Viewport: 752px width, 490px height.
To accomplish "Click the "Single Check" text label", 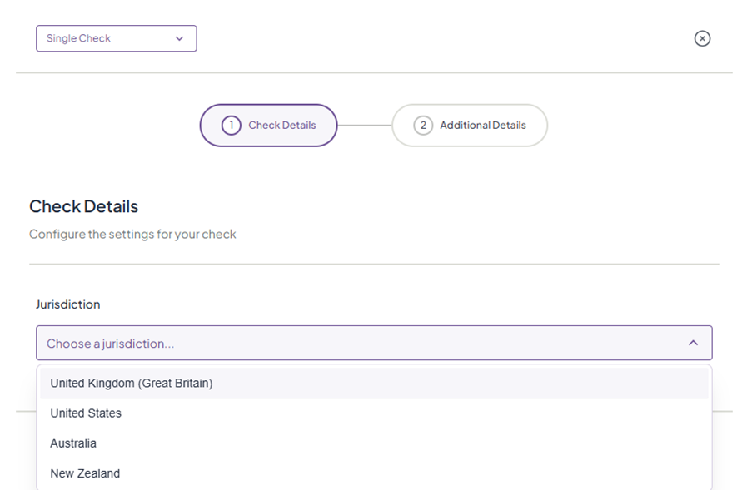I will tap(78, 38).
